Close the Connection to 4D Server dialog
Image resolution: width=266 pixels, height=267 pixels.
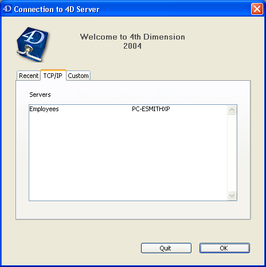pos(257,9)
